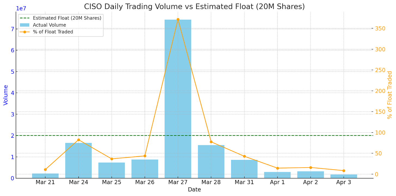Click the orange % of Float Traded legend marker
The image size is (396, 196).
point(24,32)
